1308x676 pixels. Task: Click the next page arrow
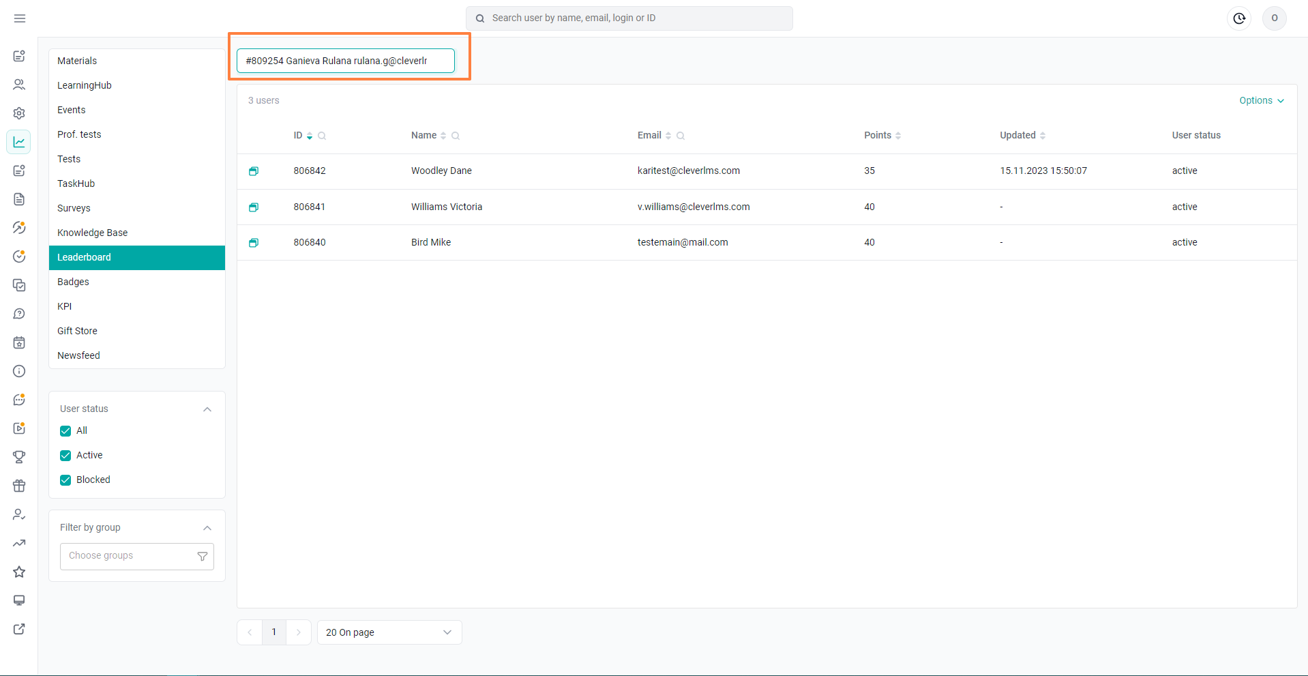click(x=299, y=632)
